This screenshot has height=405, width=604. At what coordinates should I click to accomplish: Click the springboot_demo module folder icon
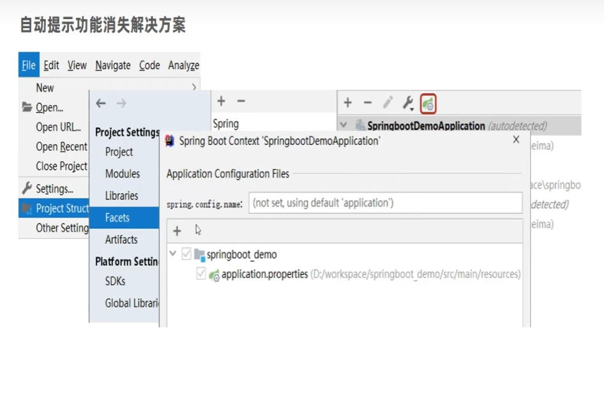pyautogui.click(x=200, y=255)
